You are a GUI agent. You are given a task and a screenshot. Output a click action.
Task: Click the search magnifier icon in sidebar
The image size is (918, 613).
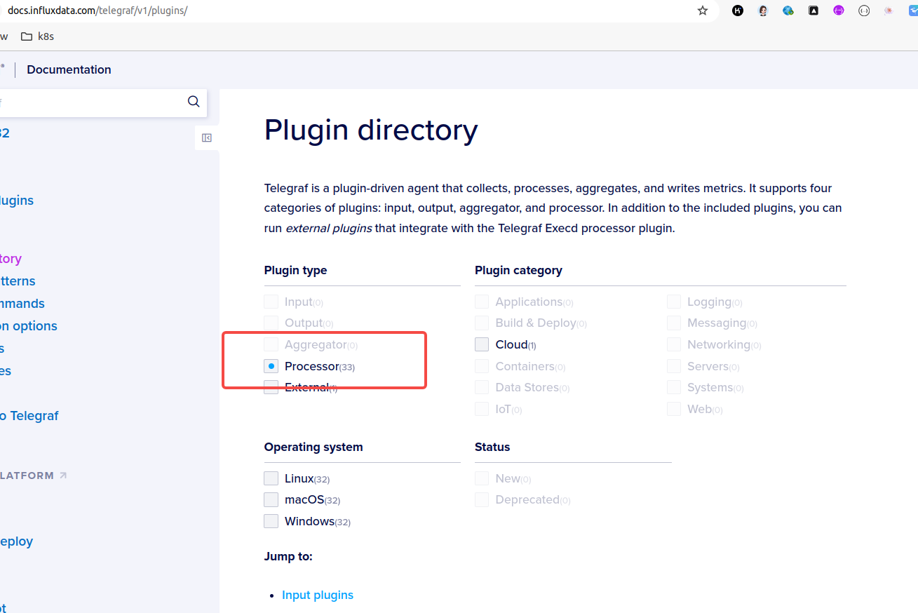pyautogui.click(x=194, y=102)
